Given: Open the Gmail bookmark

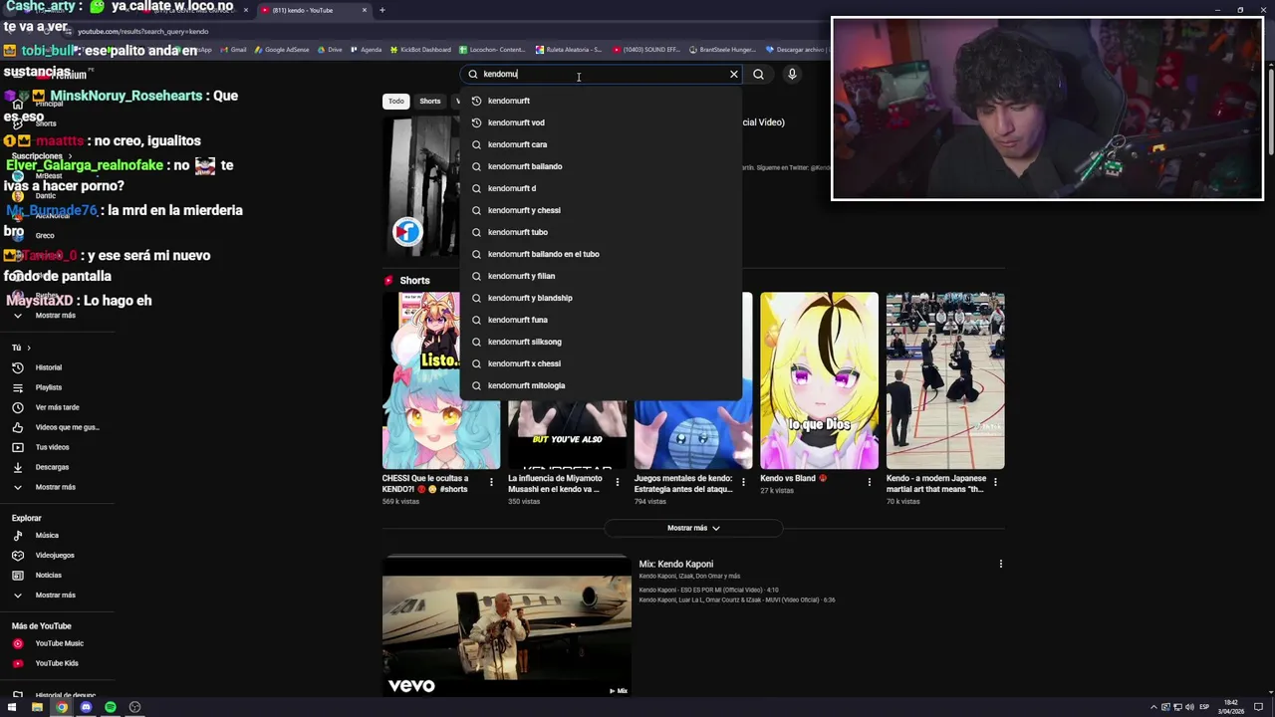Looking at the screenshot, I should coord(233,50).
